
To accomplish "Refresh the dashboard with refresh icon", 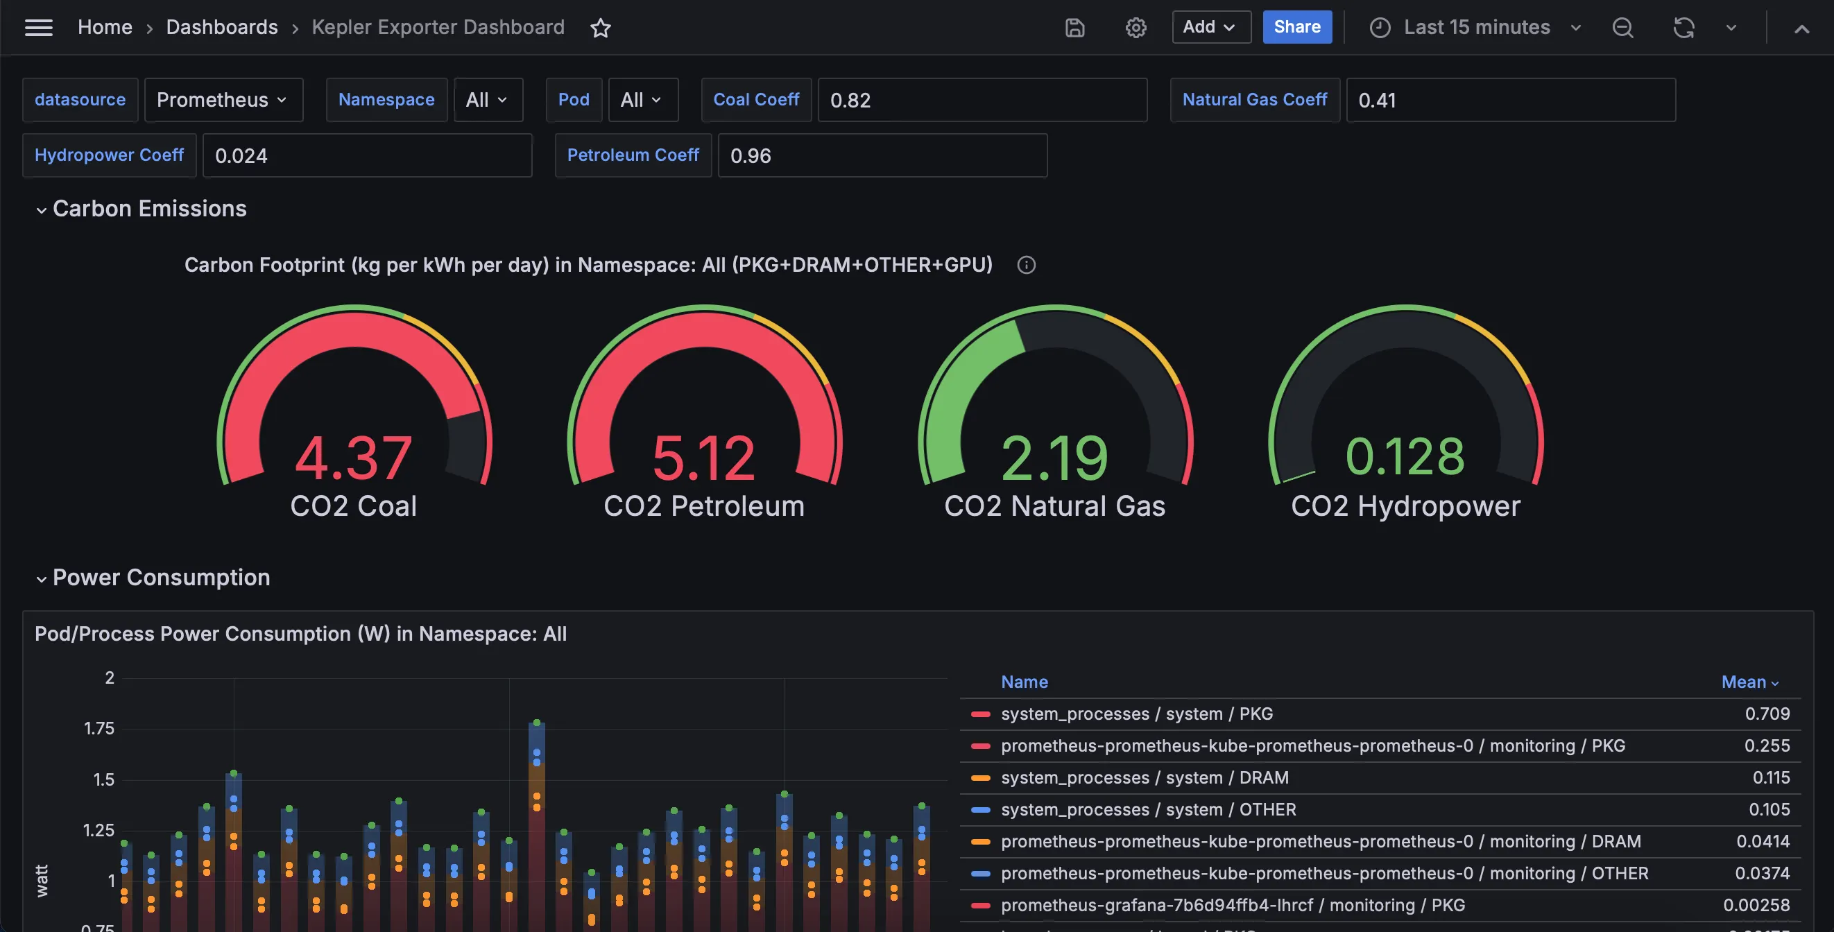I will pyautogui.click(x=1683, y=28).
